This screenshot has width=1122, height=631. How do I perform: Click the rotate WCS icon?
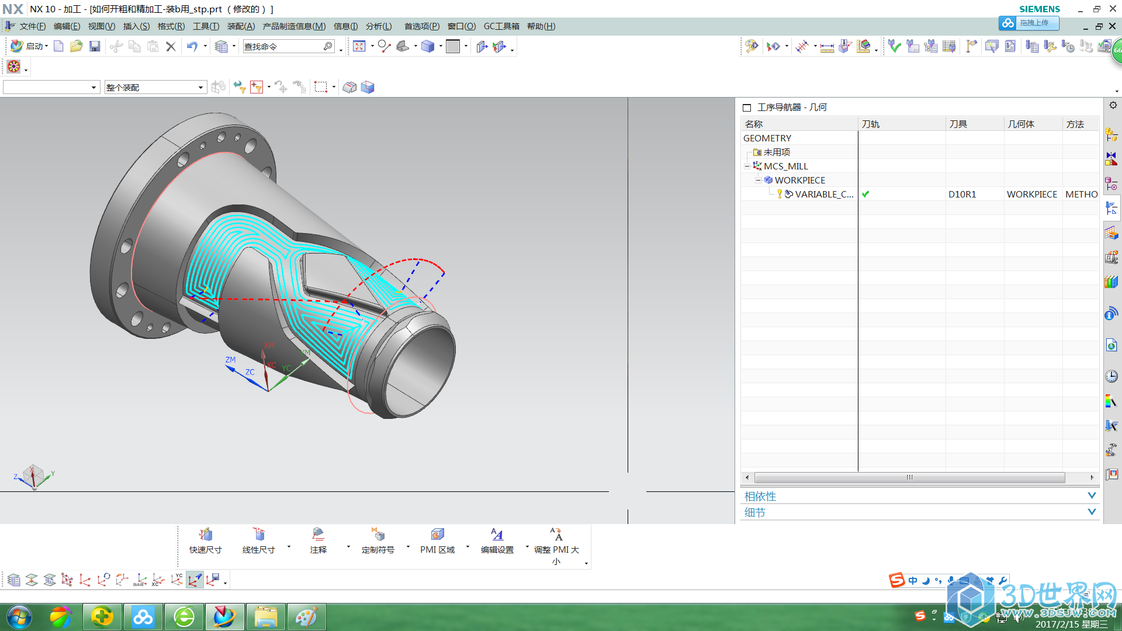click(x=103, y=580)
